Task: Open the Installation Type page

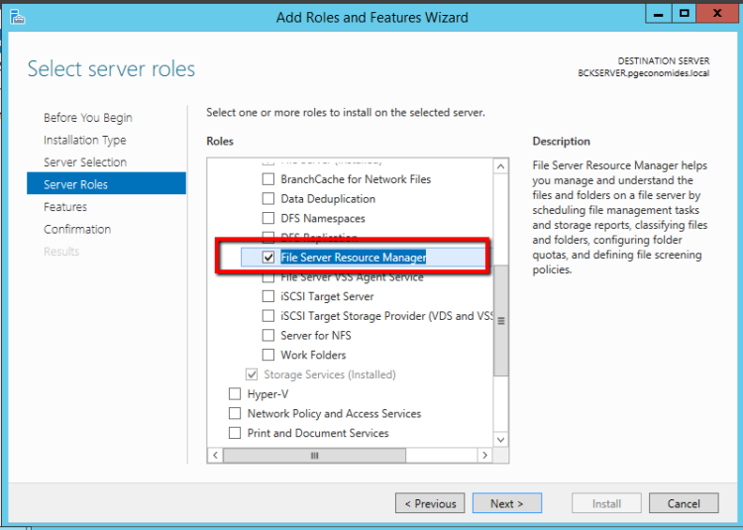Action: click(x=84, y=141)
